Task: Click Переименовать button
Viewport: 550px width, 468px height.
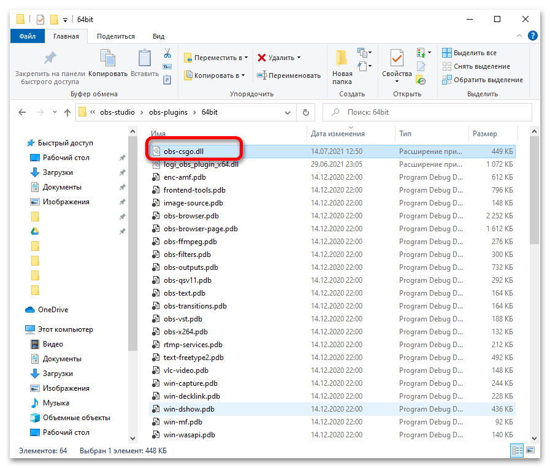Action: 289,75
